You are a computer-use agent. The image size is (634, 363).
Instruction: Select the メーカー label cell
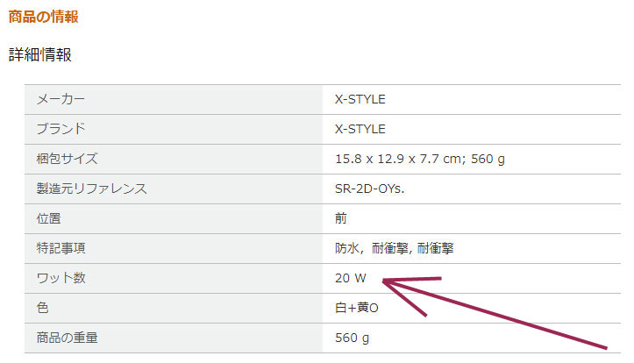[x=174, y=99]
